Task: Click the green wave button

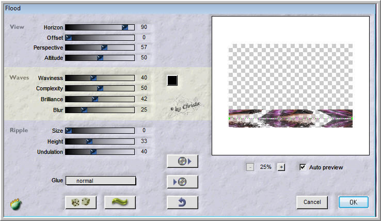Action: pos(120,202)
